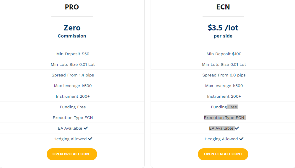This screenshot has width=295, height=168.
Task: Click the PRO EA Available checkmark icon
Action: click(86, 128)
